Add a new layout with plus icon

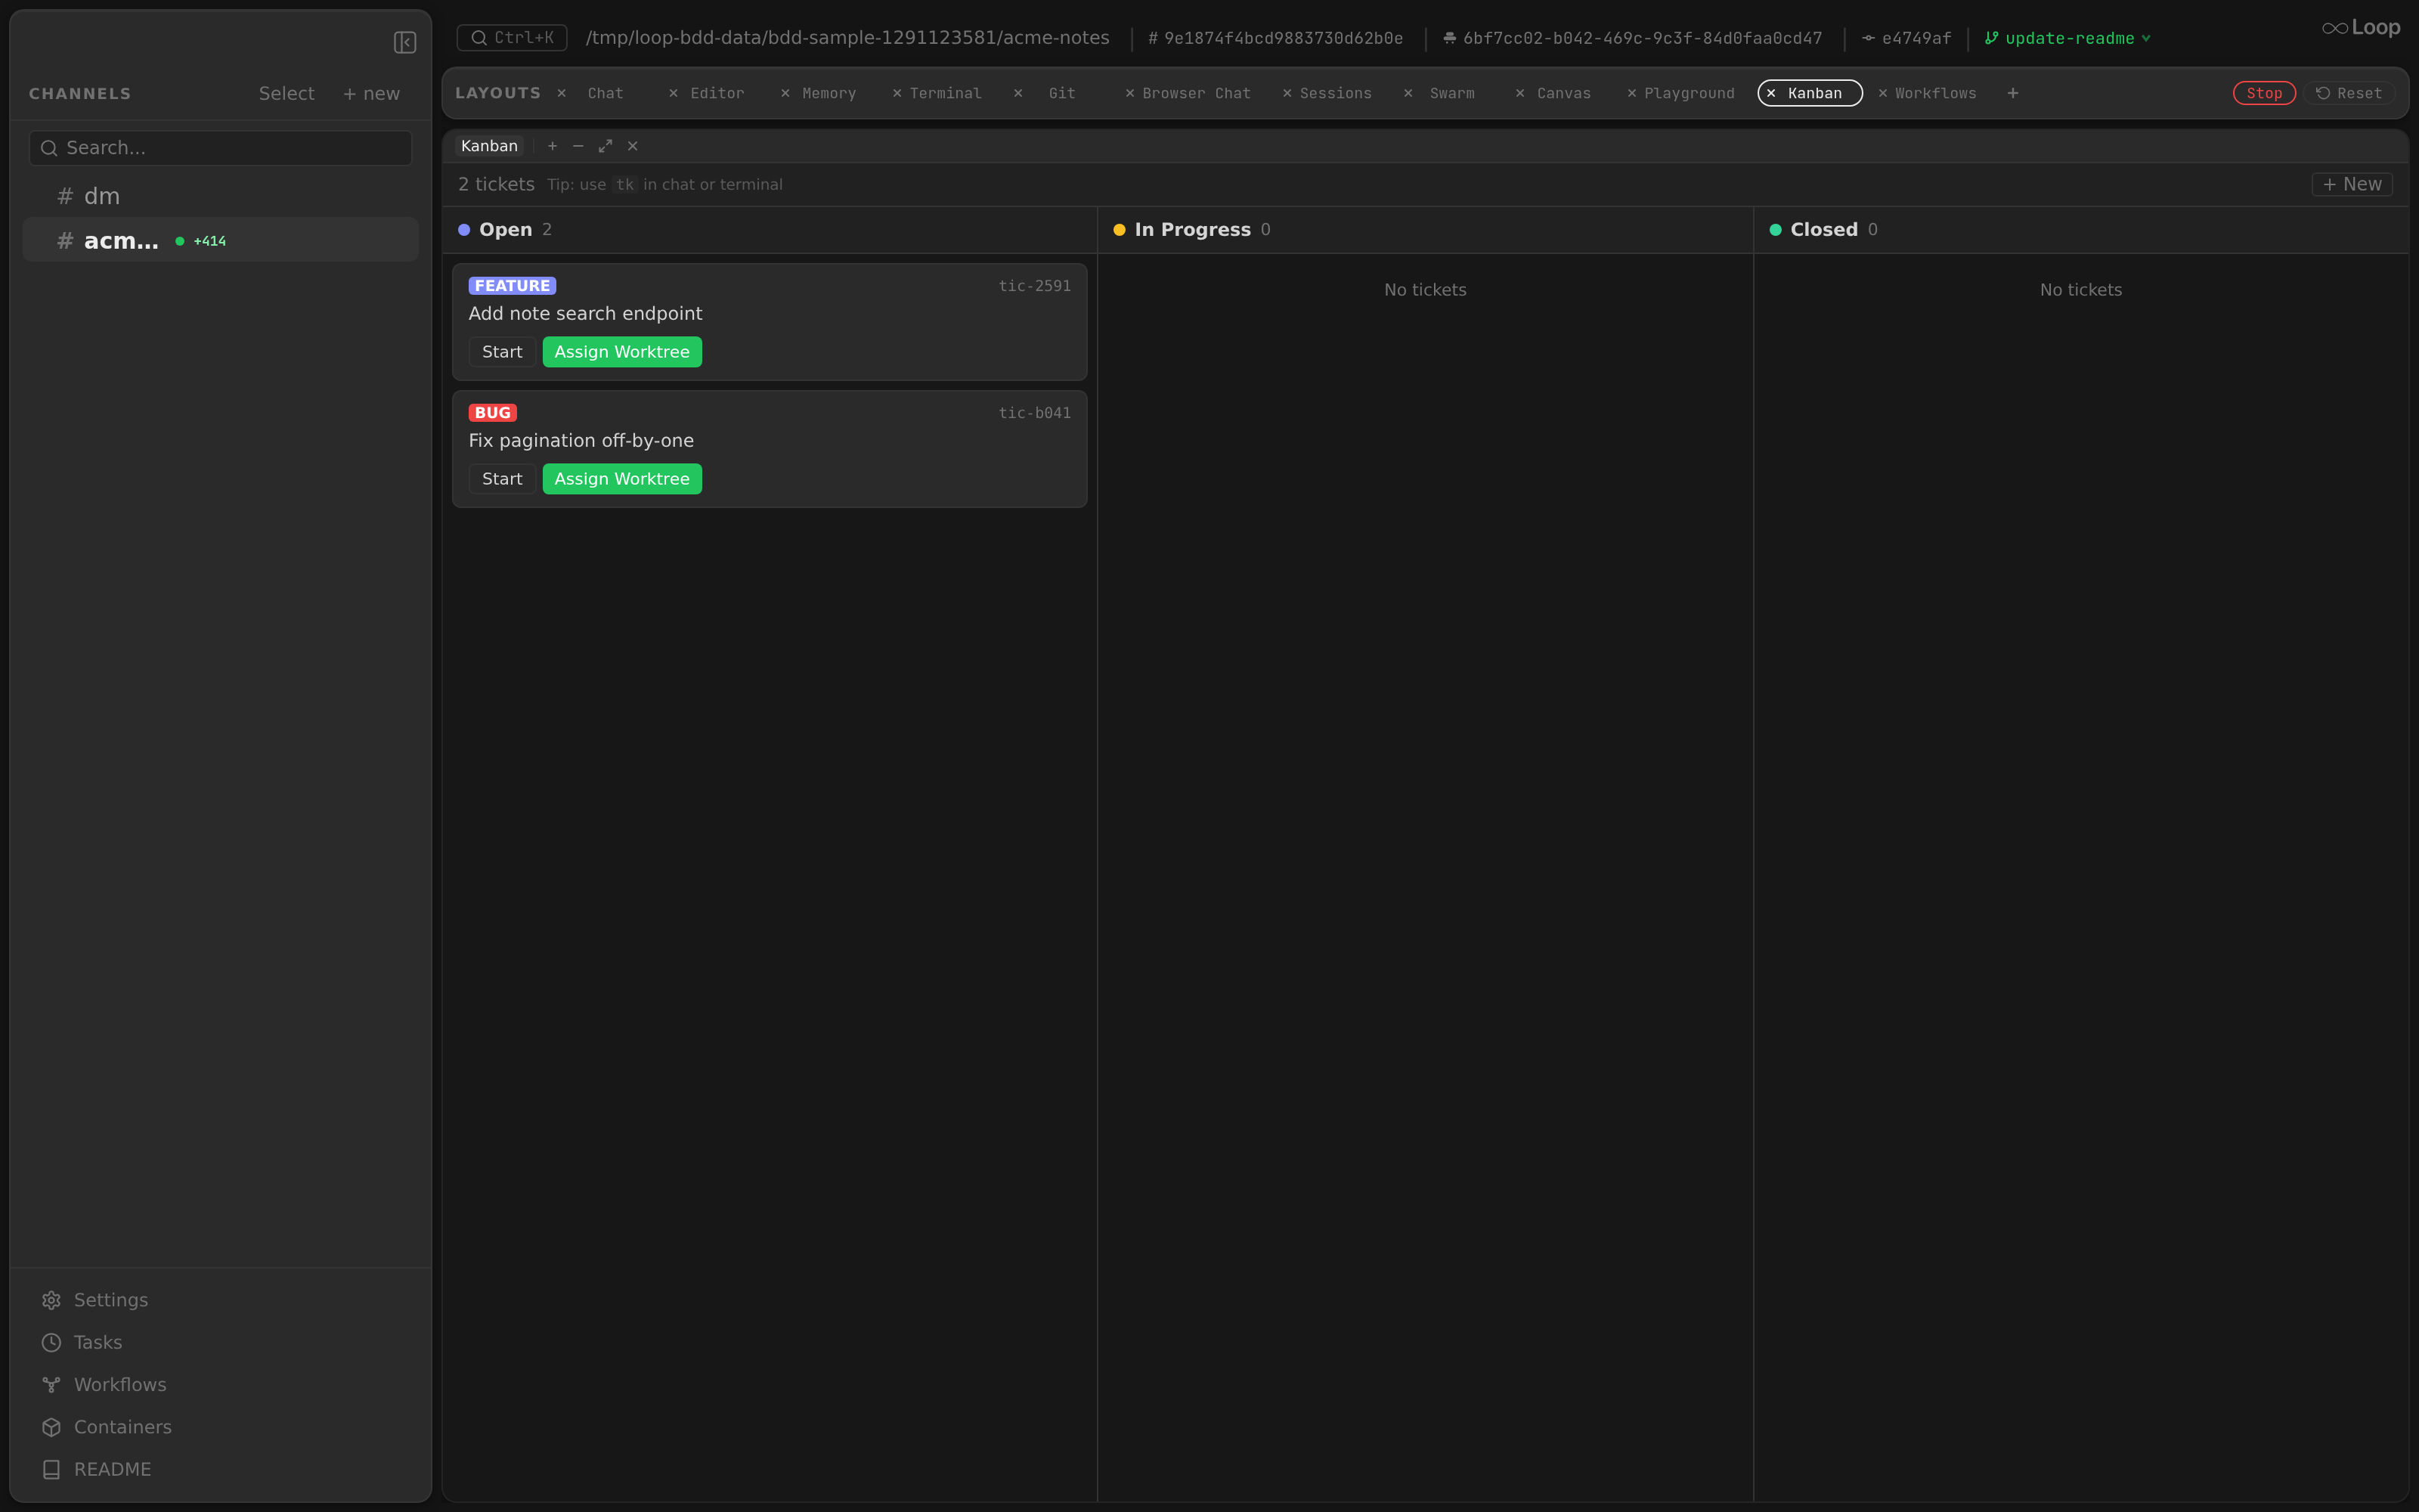click(x=2013, y=93)
